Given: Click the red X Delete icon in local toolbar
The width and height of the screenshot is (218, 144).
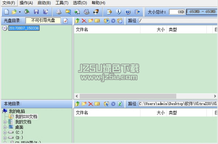Looking at the screenshot, I should [x=91, y=104].
